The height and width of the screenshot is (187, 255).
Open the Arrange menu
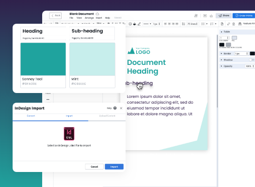[x=89, y=18]
